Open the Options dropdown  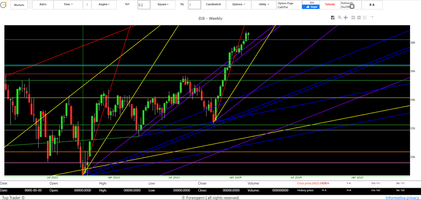(x=239, y=4)
